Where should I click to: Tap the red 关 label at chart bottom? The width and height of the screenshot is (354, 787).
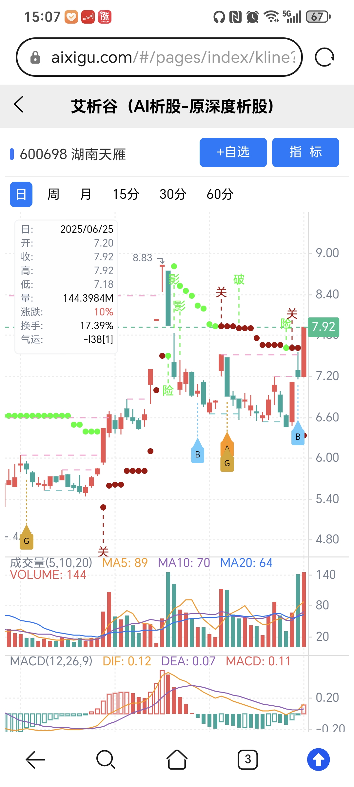103,552
